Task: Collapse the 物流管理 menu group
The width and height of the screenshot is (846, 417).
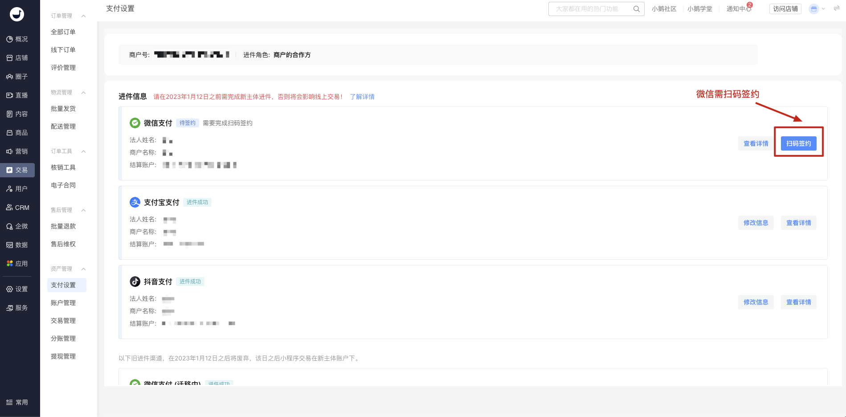Action: click(83, 93)
